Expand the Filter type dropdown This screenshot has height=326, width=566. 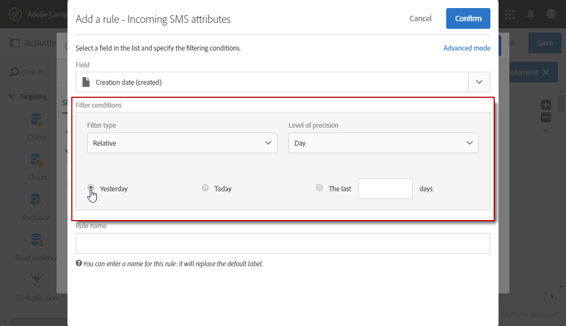click(x=182, y=143)
